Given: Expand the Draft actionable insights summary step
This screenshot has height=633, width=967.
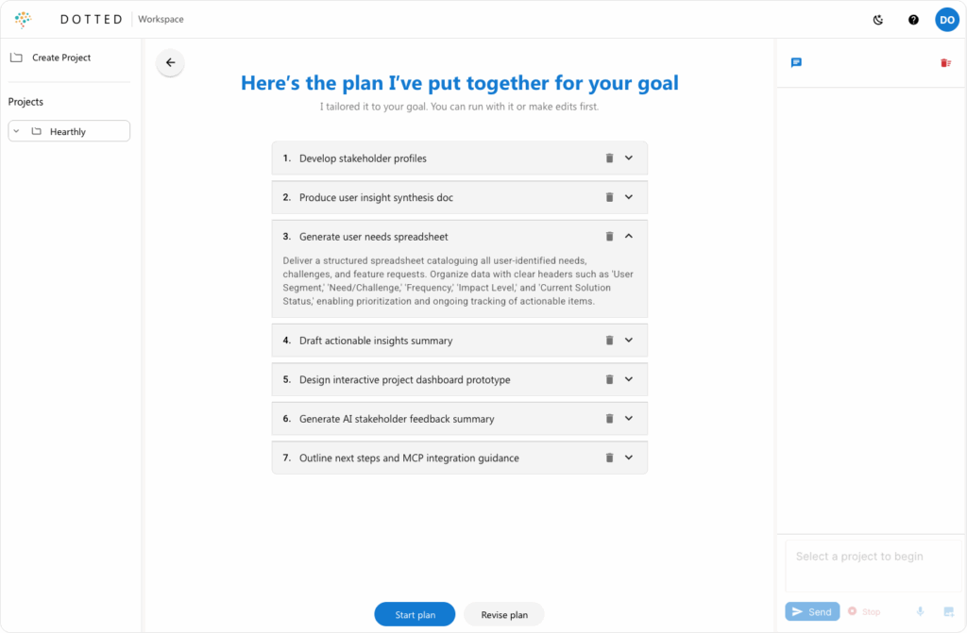Looking at the screenshot, I should (x=629, y=341).
